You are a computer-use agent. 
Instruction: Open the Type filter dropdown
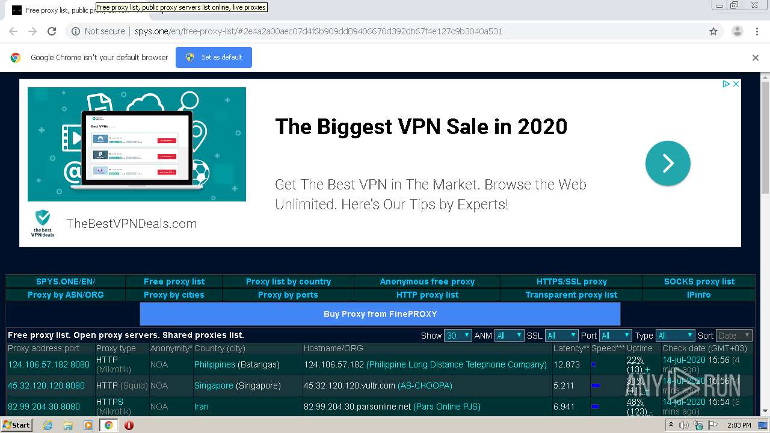675,336
